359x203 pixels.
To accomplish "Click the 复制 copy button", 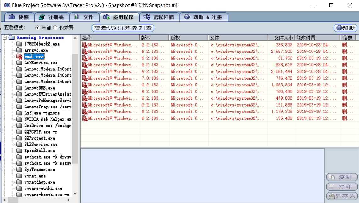I will click(x=342, y=177).
